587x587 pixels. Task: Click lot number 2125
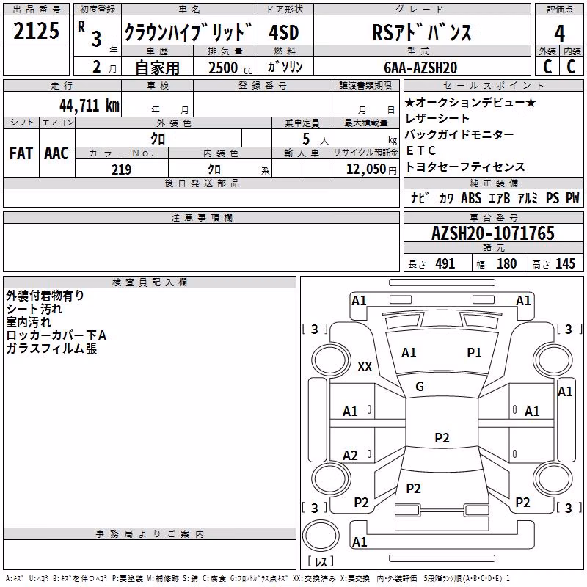click(x=36, y=31)
